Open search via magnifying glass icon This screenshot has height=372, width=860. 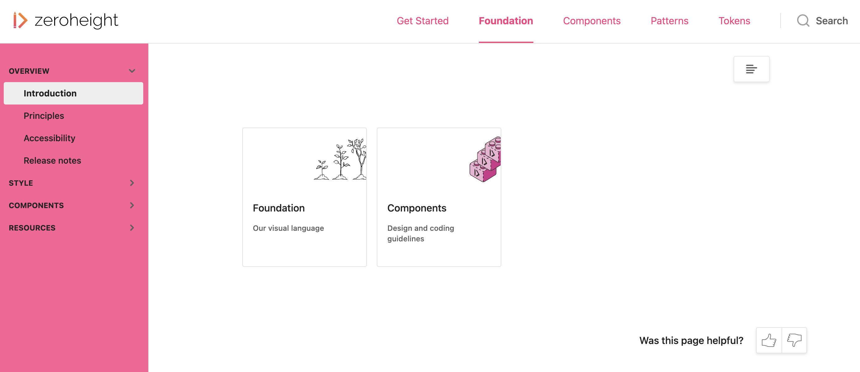(803, 21)
